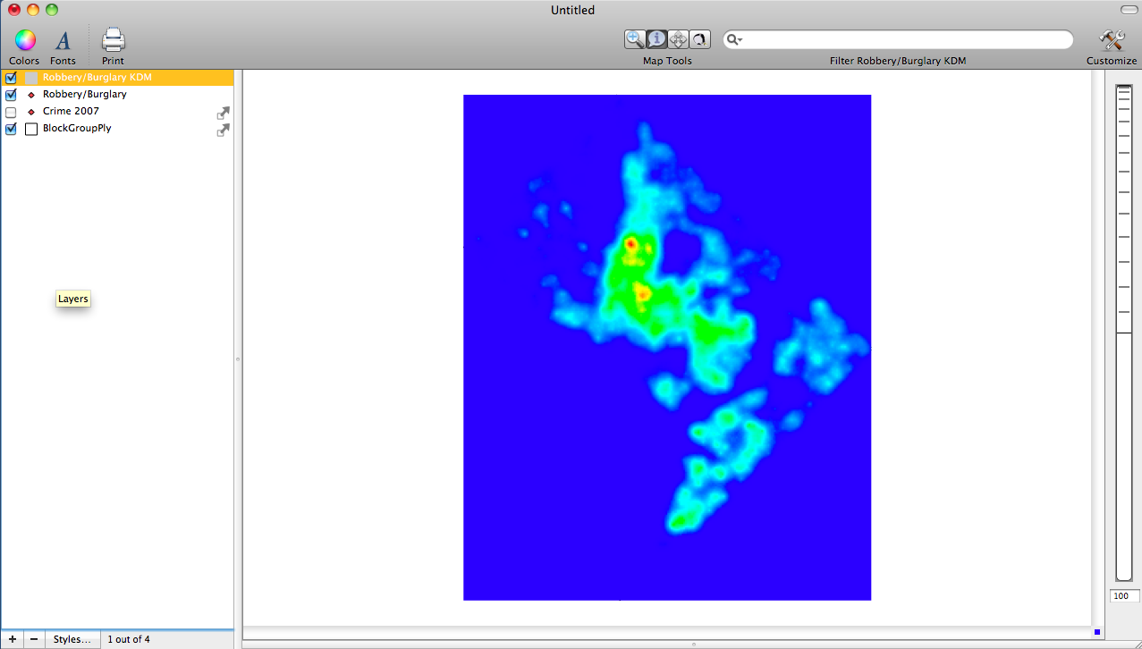1142x649 pixels.
Task: Open the Colors panel
Action: [24, 40]
